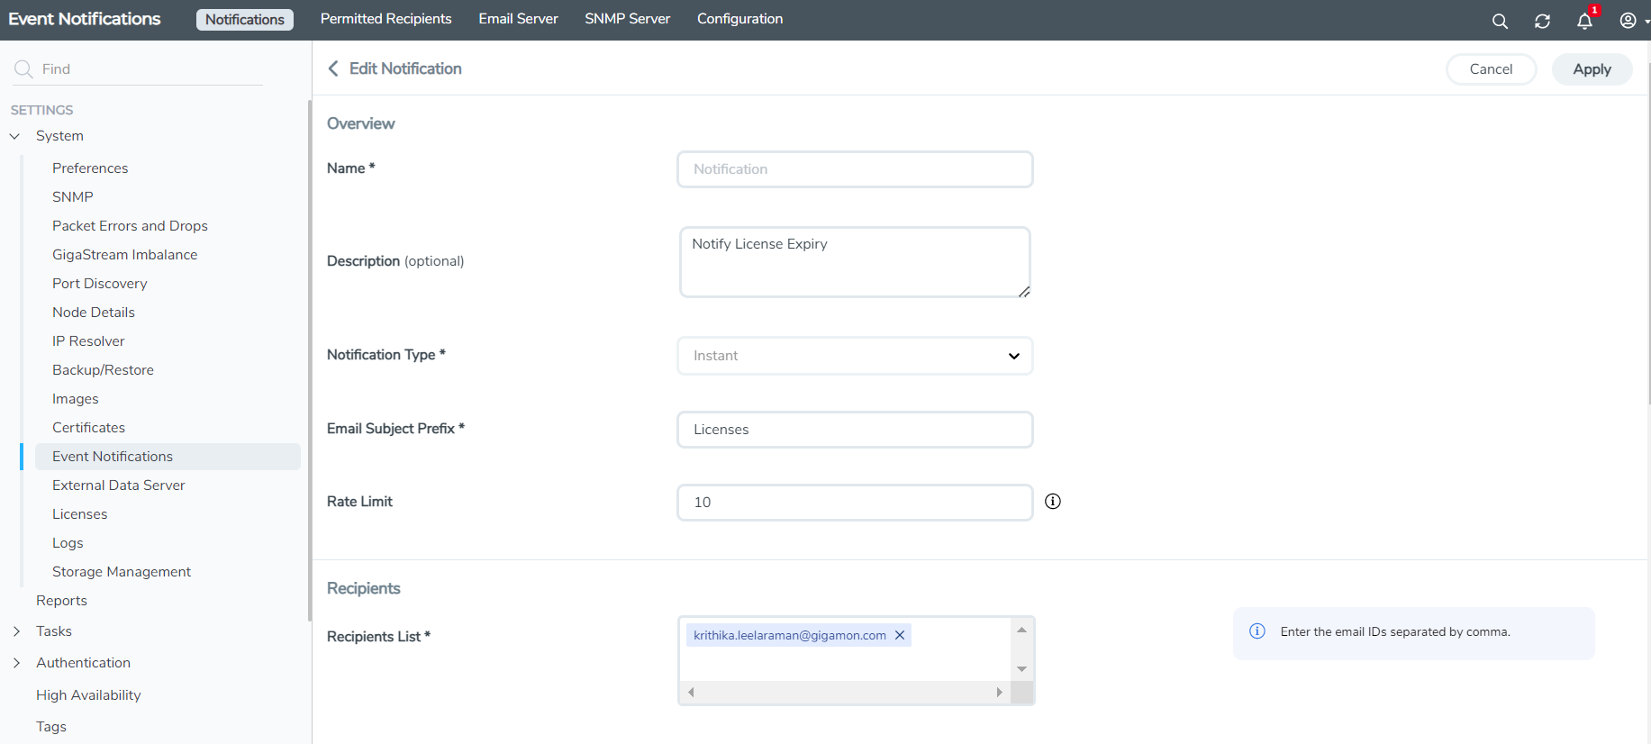The width and height of the screenshot is (1651, 744).
Task: Remove krithika.leelaraman@gigamon.com recipient chip
Action: coord(900,635)
